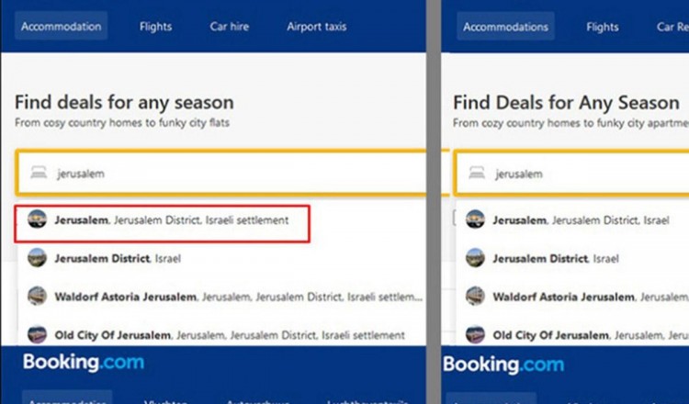Screen dimensions: 689x404
Task: Focus the left destination search field
Action: tap(230, 173)
